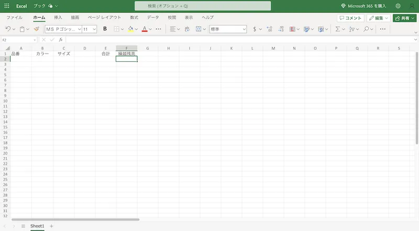Viewport: 419px width, 231px height.
Task: Click Microsoft 365 を購入 link
Action: click(x=363, y=6)
